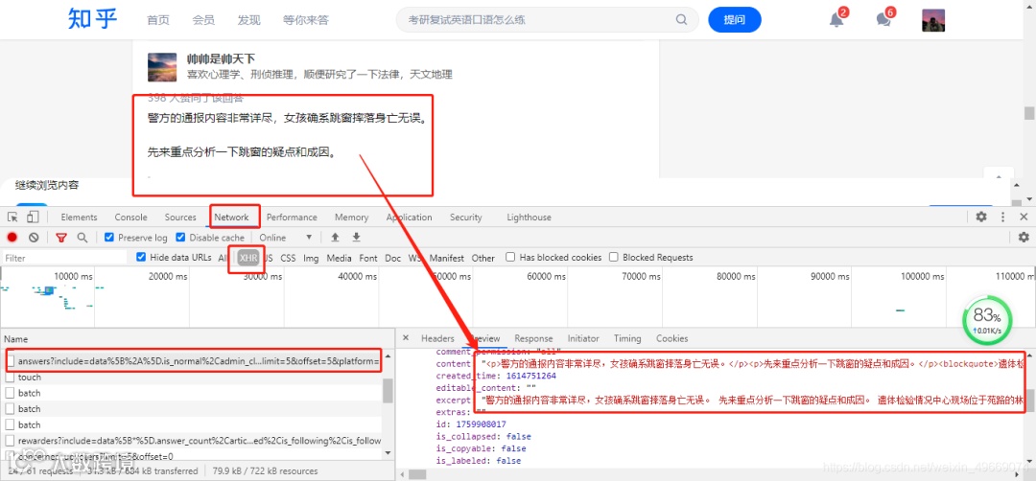1036x481 pixels.
Task: Focus the network Filter text field
Action: click(x=65, y=258)
